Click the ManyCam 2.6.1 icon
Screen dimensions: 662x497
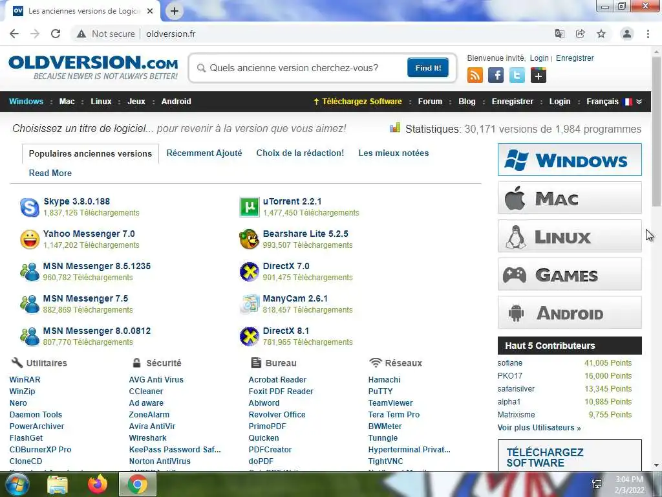click(249, 304)
